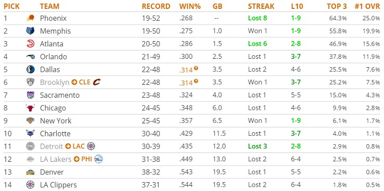This screenshot has height=191, width=384.
Task: Open the LAC pick owner link
Action: coord(79,146)
